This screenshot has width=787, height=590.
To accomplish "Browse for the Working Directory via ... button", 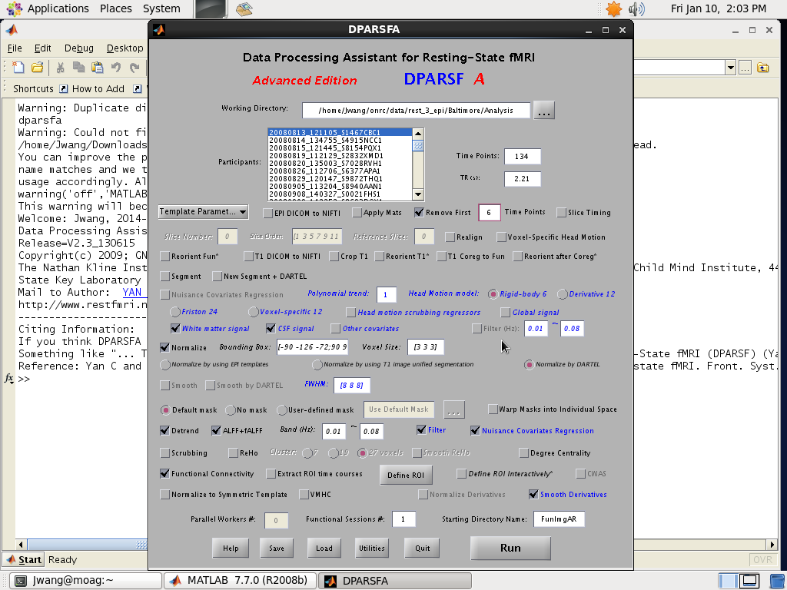I will 544,111.
